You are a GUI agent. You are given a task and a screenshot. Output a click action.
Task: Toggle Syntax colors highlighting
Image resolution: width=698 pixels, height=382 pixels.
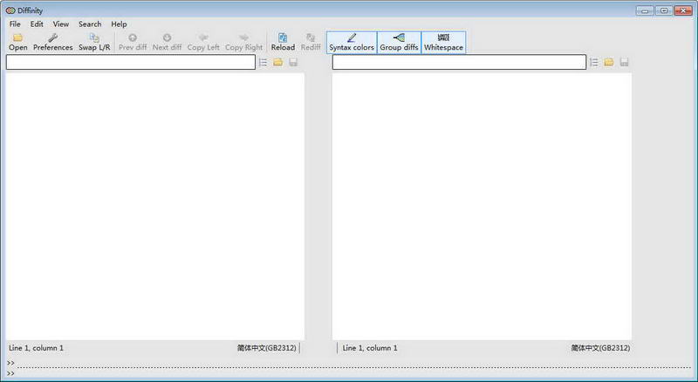352,42
